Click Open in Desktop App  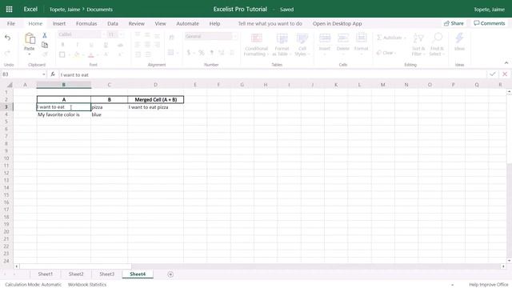[337, 23]
